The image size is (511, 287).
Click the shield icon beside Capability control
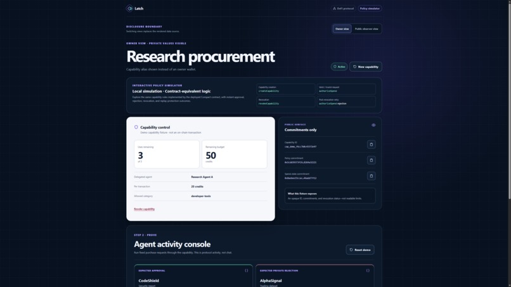pyautogui.click(x=136, y=127)
